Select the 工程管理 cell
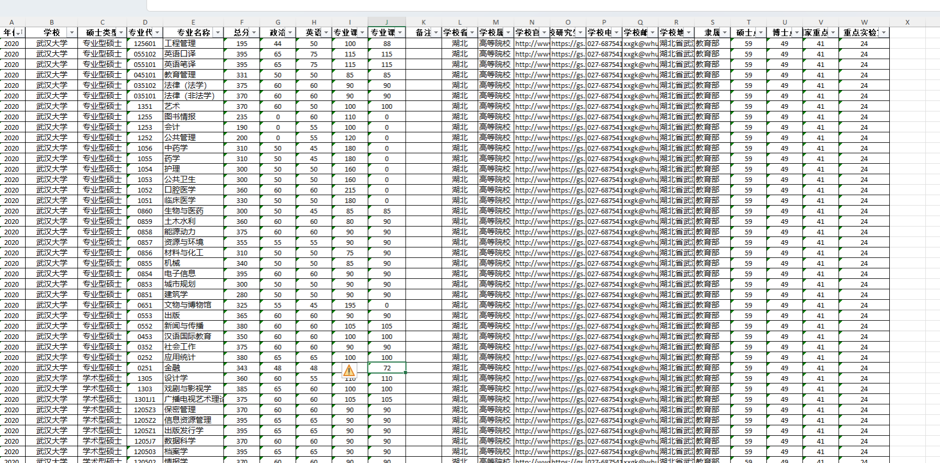Image resolution: width=940 pixels, height=463 pixels. pyautogui.click(x=193, y=43)
